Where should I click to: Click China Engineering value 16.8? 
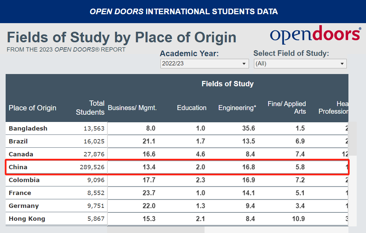tap(249, 167)
